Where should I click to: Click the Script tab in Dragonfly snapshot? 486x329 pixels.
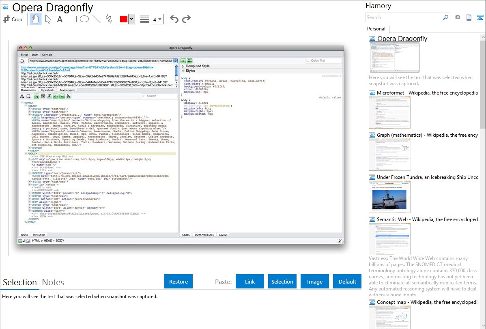coord(24,55)
